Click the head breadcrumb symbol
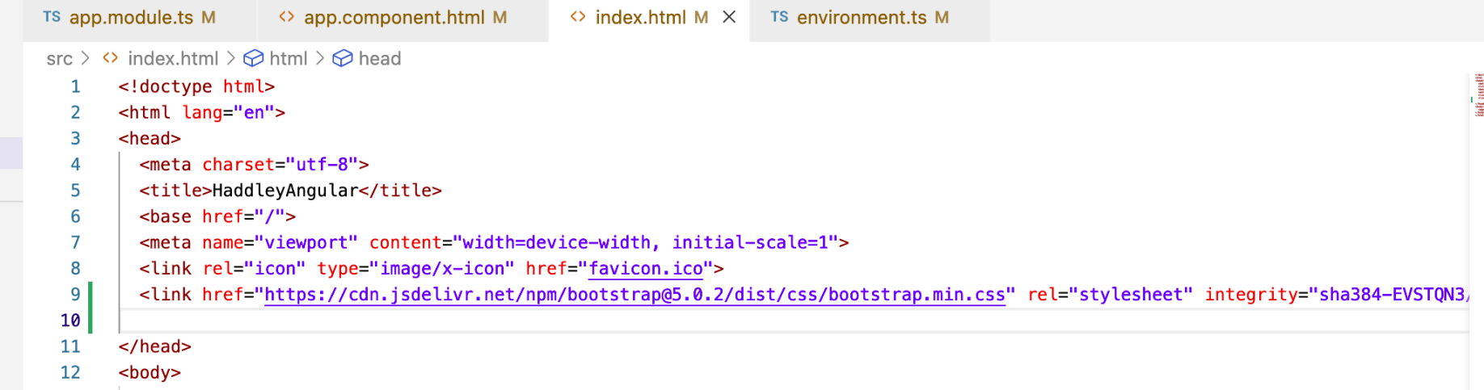This screenshot has height=390, width=1484. (379, 59)
